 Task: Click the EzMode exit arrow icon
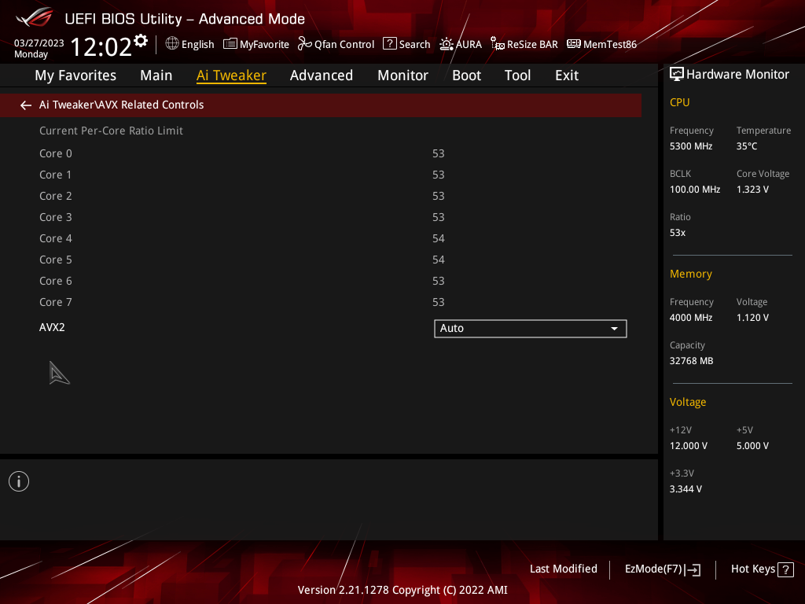693,569
